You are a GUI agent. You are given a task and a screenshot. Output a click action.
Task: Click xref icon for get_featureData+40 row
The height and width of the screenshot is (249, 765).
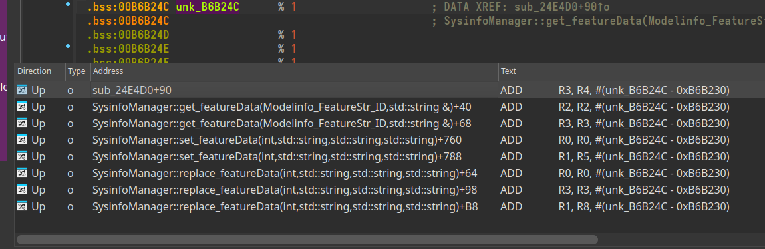point(22,107)
